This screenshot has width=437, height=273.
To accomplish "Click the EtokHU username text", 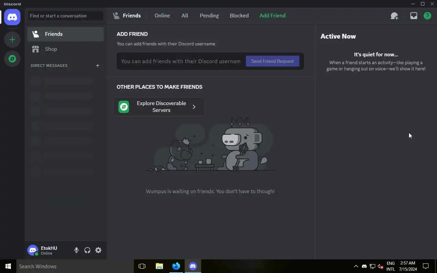I will [49, 248].
